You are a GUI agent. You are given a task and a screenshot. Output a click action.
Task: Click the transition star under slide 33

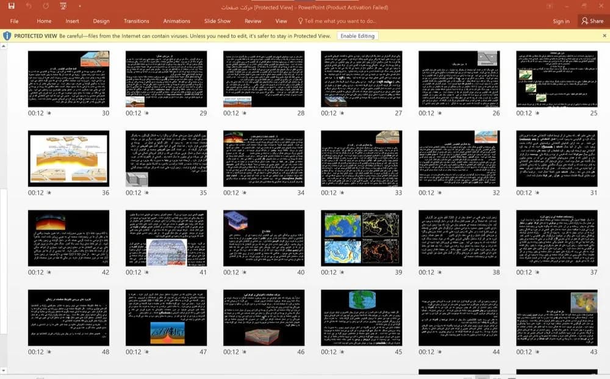[x=342, y=193]
